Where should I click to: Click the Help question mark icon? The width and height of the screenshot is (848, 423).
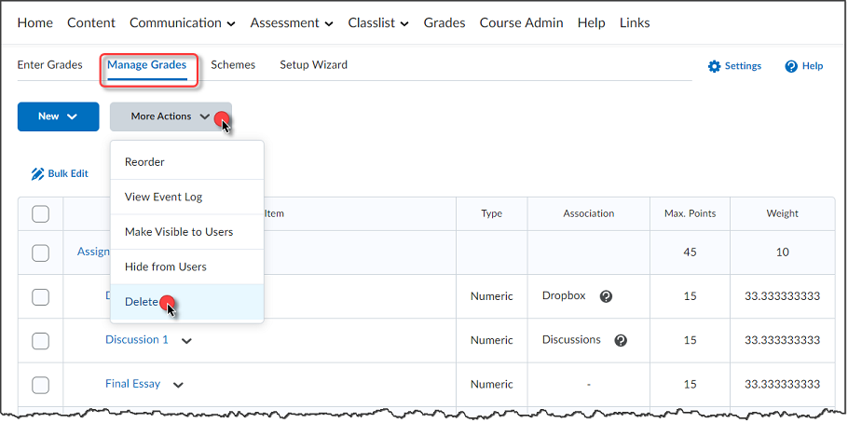[x=791, y=66]
